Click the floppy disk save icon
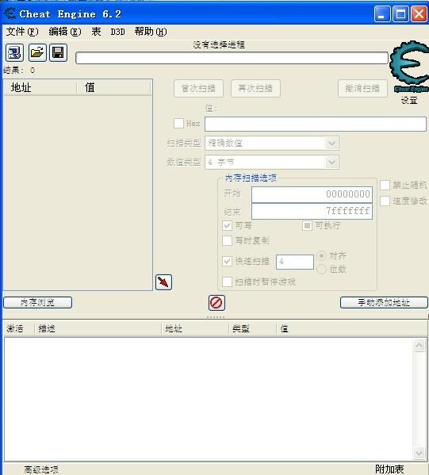This screenshot has height=475, width=429. coord(58,52)
